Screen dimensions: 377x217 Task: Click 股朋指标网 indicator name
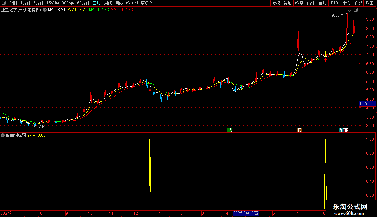[x=16, y=135]
